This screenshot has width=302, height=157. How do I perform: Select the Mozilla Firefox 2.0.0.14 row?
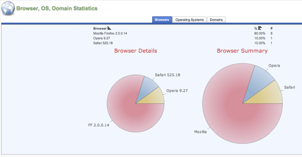[183, 33]
